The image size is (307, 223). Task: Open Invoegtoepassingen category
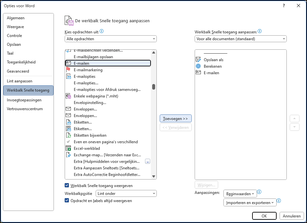point(28,100)
